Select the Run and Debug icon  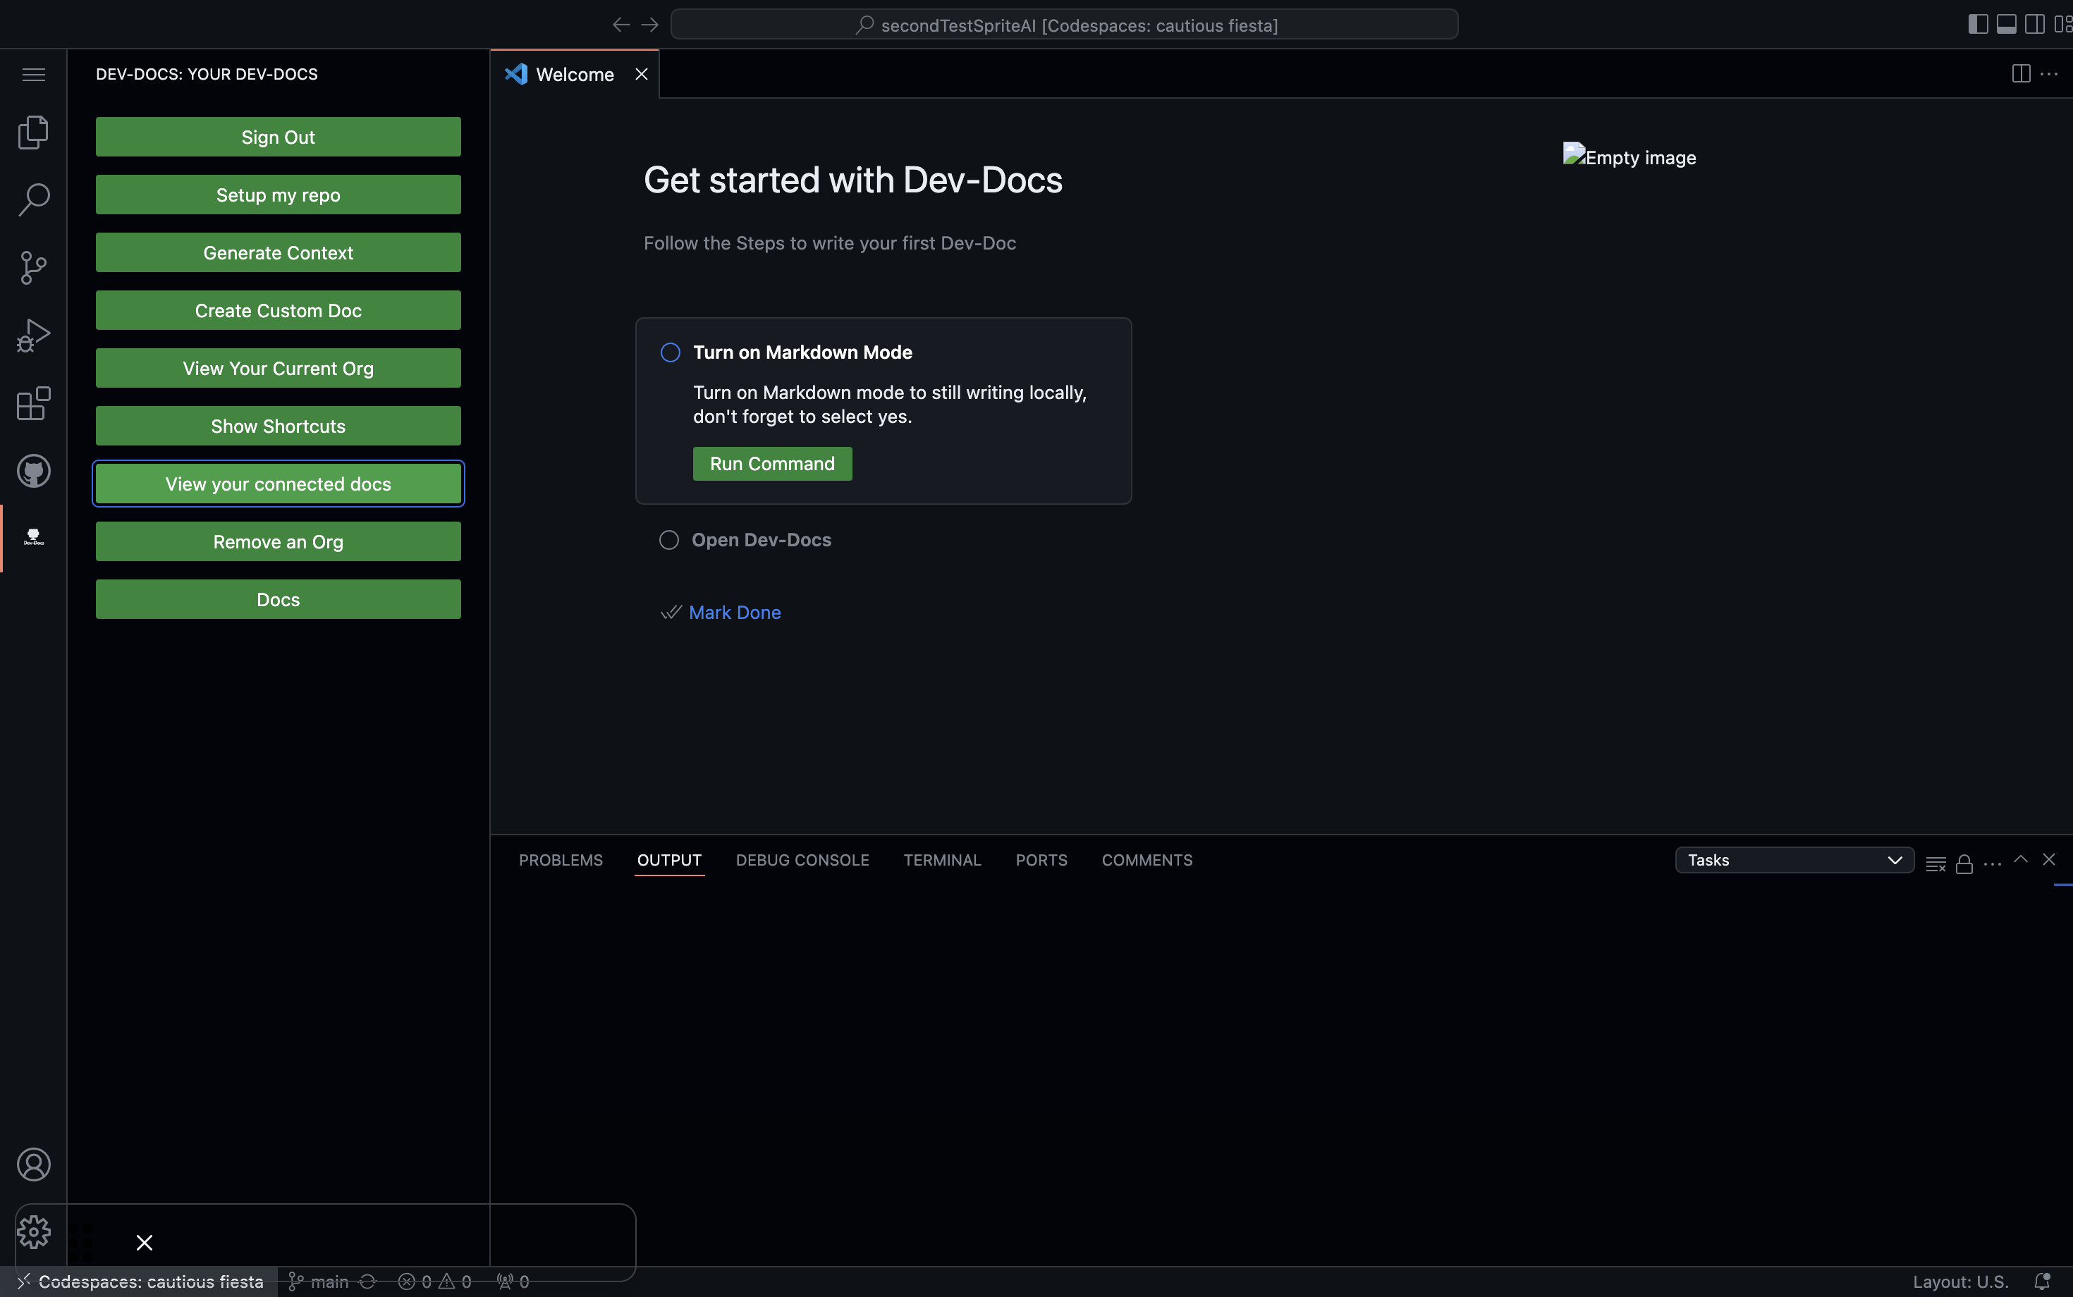pyautogui.click(x=32, y=335)
